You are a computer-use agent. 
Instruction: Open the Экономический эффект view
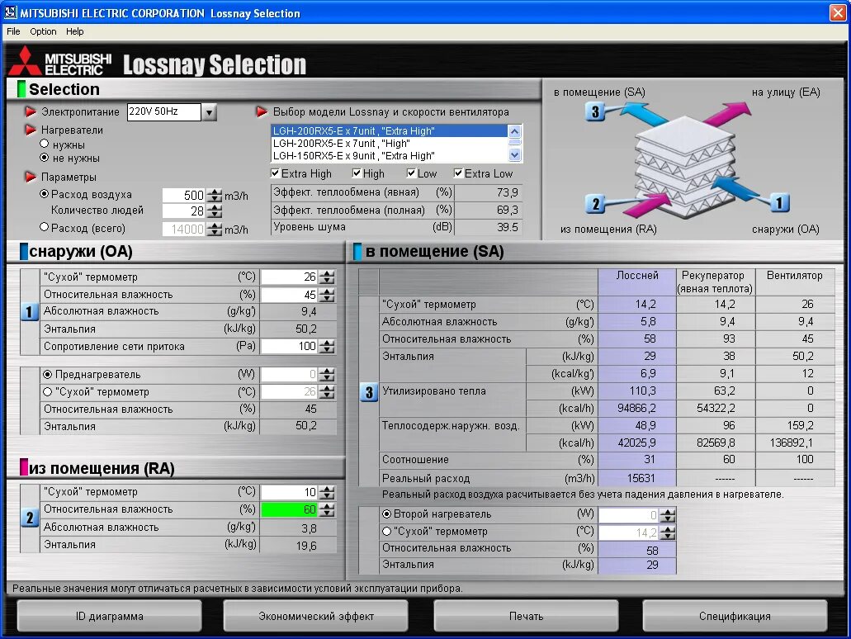(316, 616)
